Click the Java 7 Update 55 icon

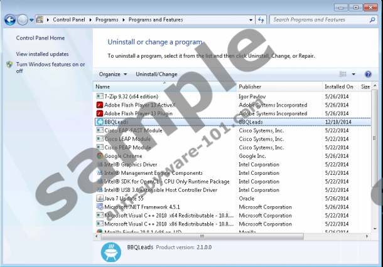[100, 198]
